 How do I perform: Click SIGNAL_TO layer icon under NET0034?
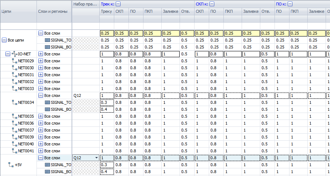coord(47,102)
